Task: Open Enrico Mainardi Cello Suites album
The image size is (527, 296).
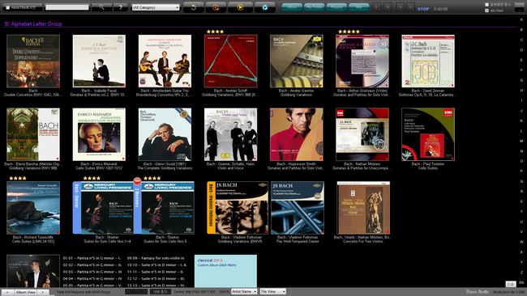Action: (x=99, y=134)
